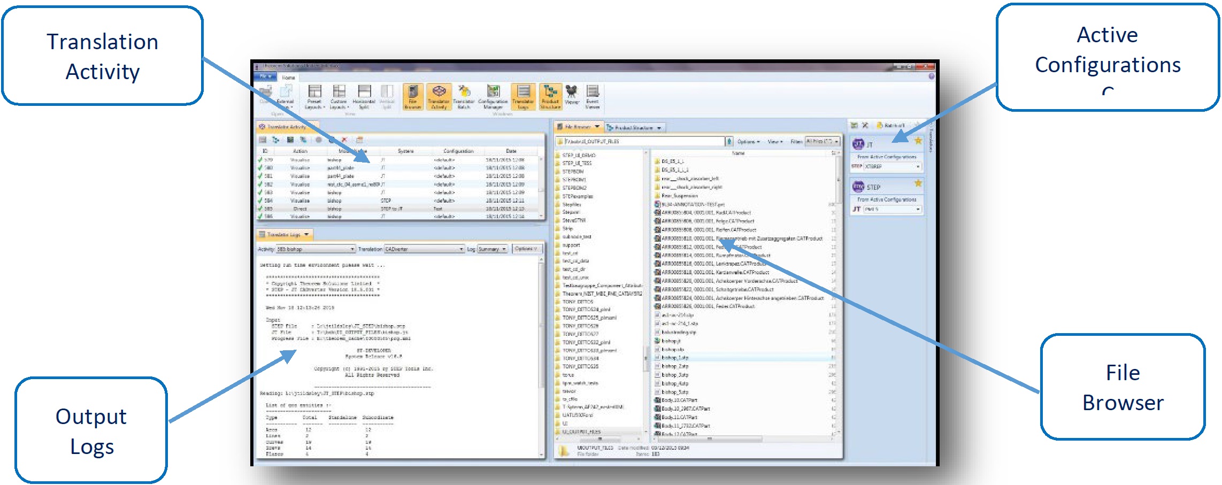
Task: Open the Translator Batch window
Action: 464,97
